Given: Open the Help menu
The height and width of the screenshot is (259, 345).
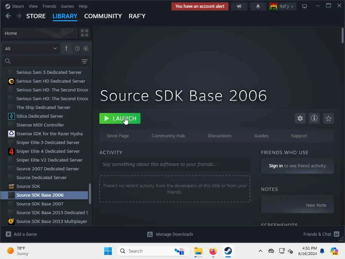Looking at the screenshot, I should click(x=83, y=6).
